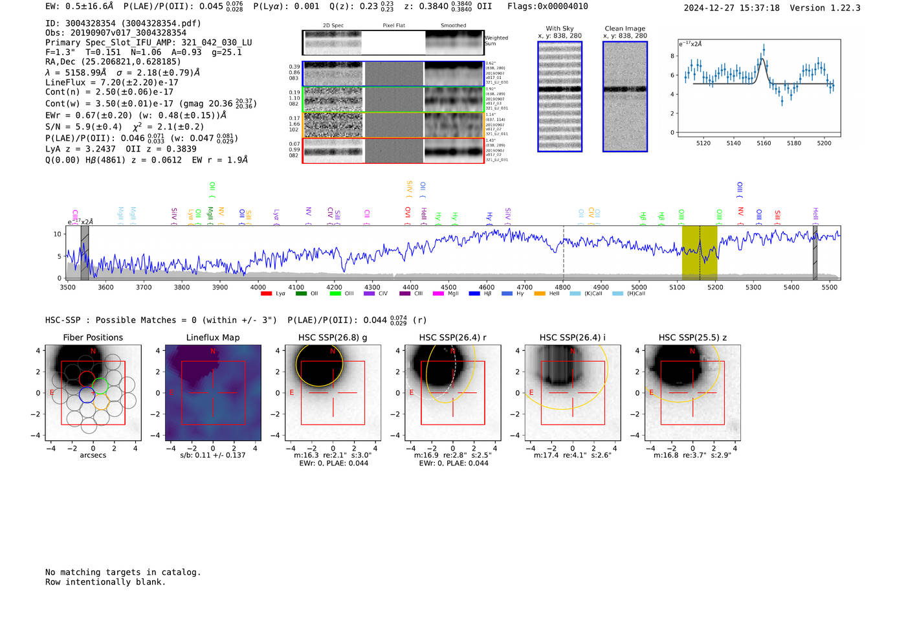Viewport: 906px width, 617px height.
Task: Click the green fiber circle in Fiber Positions
Action: click(x=100, y=386)
